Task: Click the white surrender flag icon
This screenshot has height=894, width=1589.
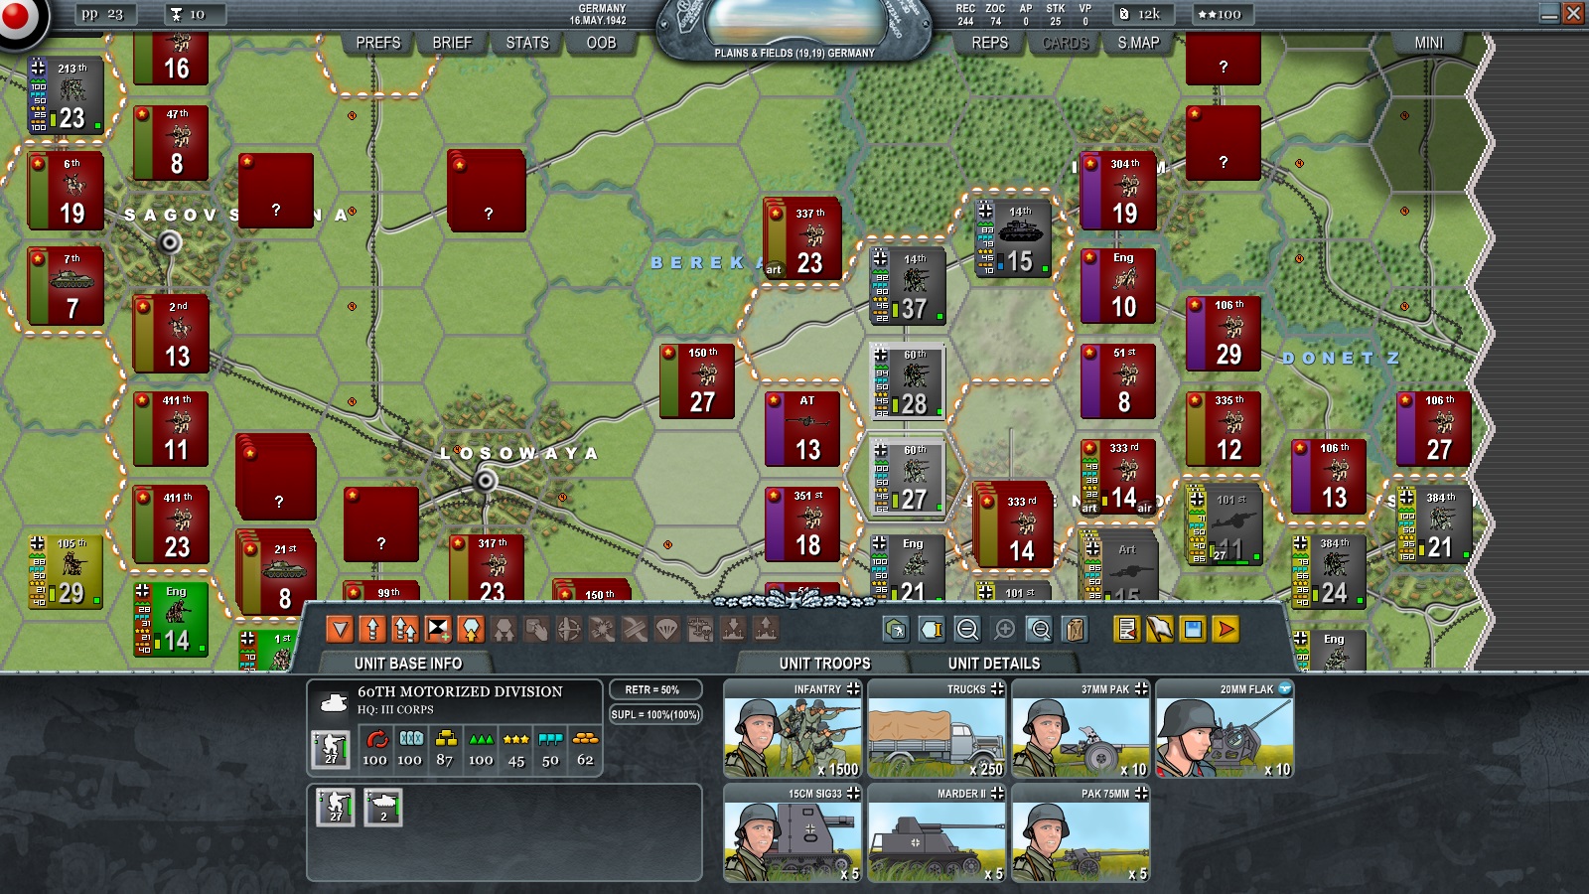Action: (1160, 629)
